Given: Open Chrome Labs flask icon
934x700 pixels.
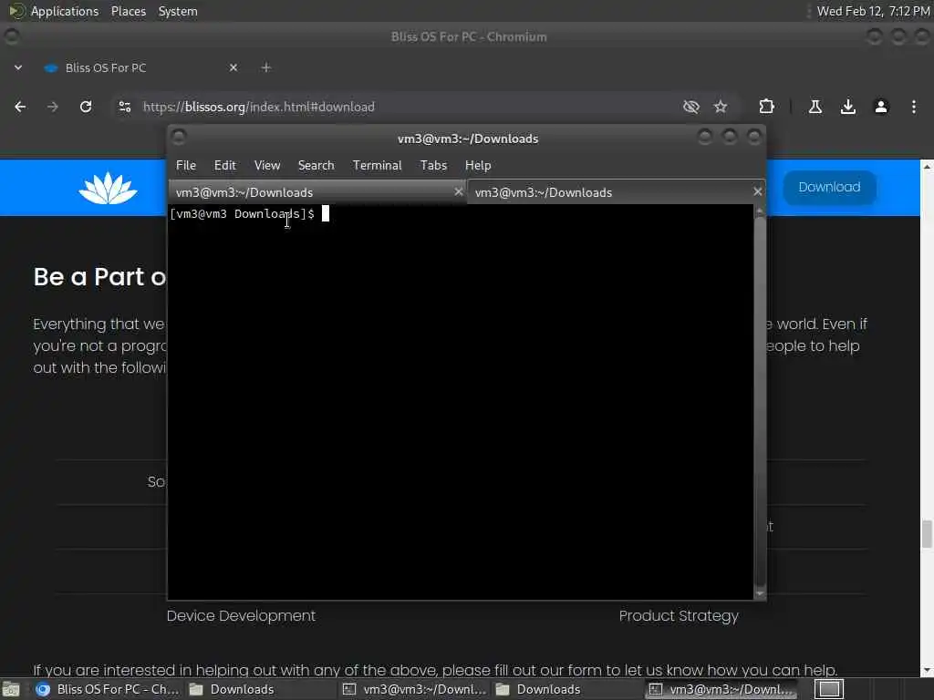Looking at the screenshot, I should coord(815,107).
